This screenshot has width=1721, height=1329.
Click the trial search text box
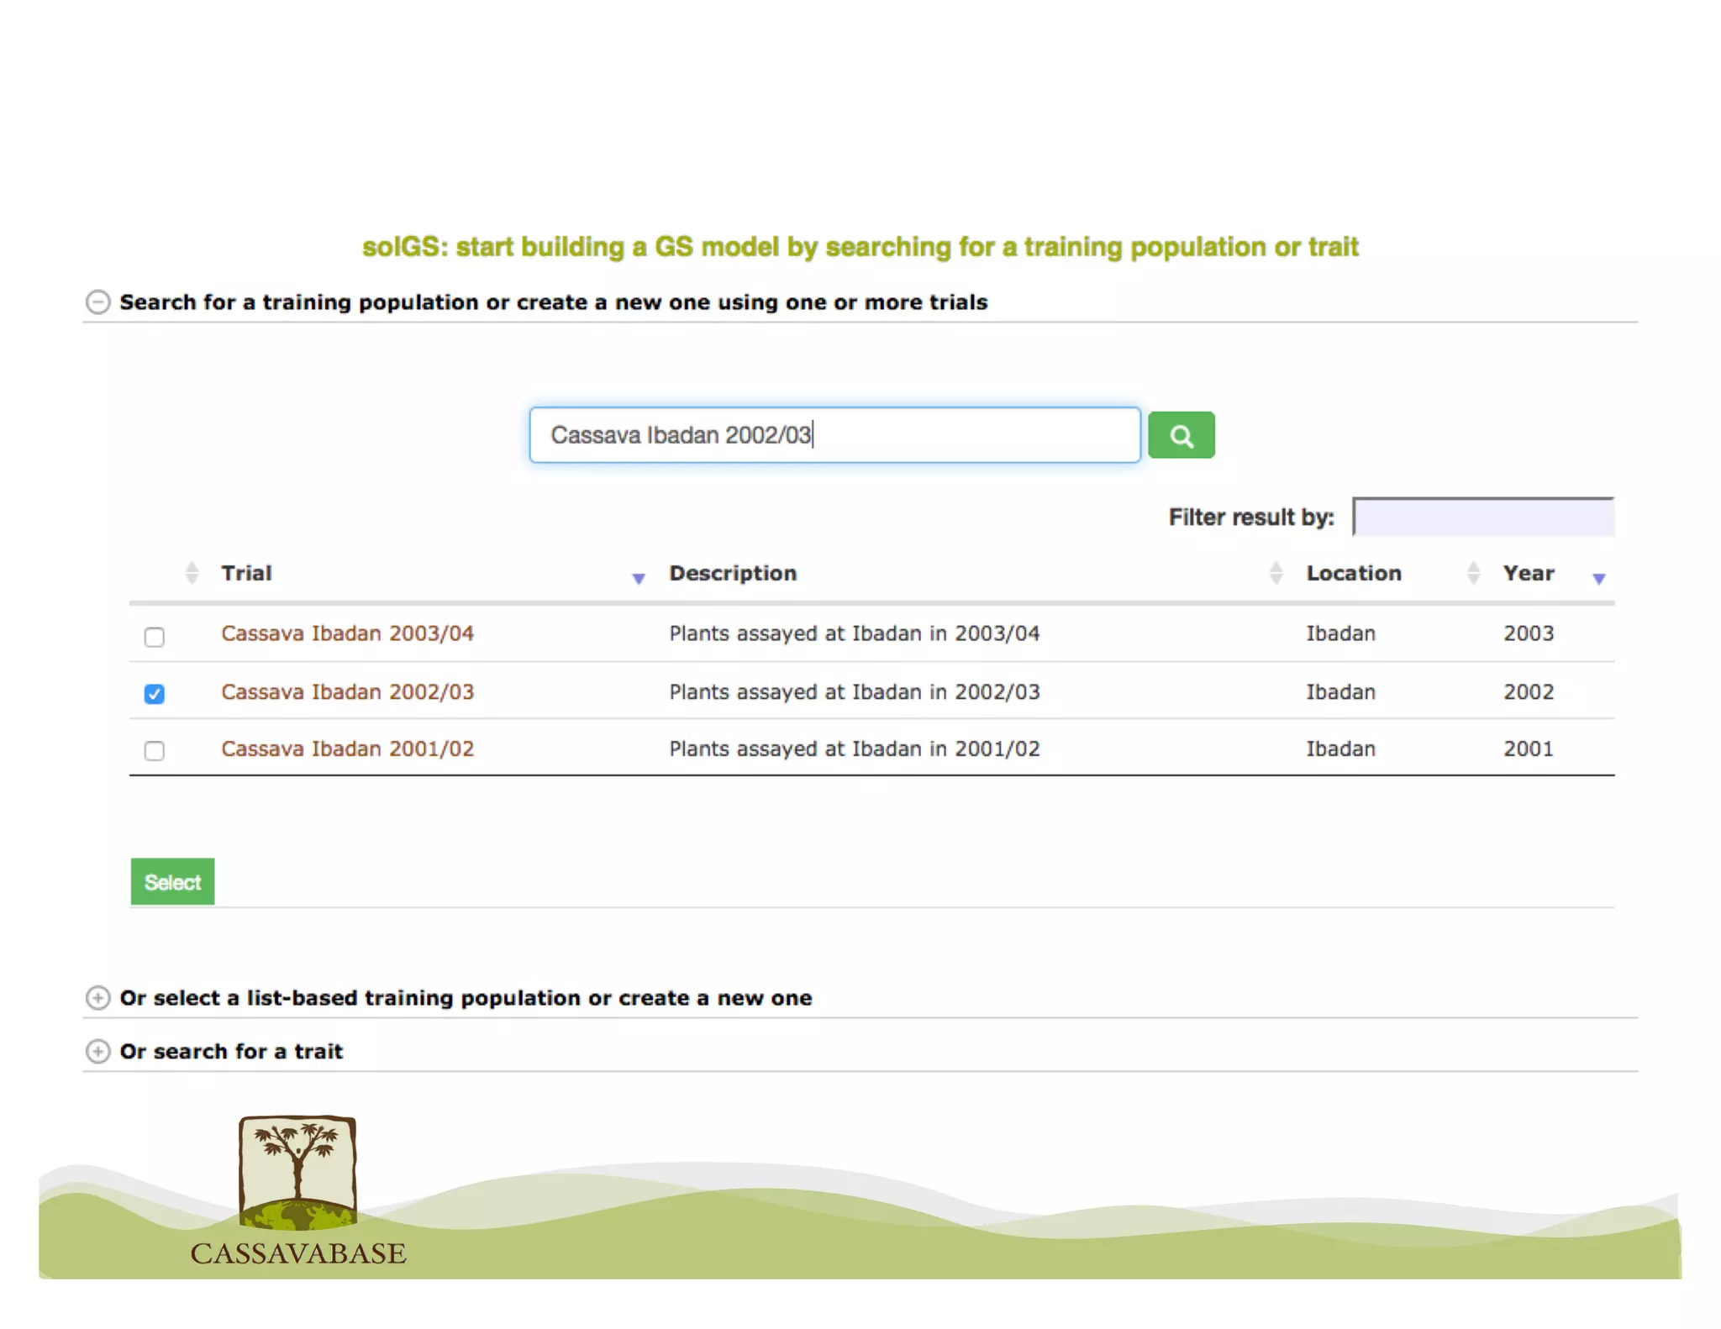tap(834, 435)
